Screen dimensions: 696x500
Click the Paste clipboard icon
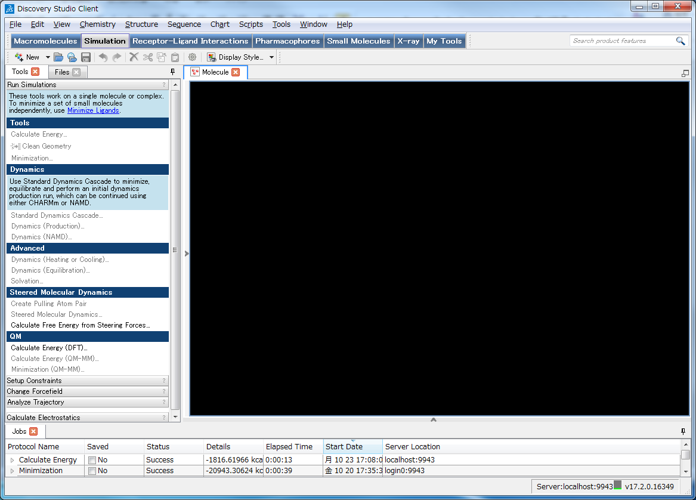[x=175, y=57]
